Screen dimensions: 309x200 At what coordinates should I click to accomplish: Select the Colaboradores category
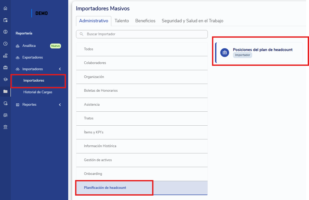pos(142,63)
